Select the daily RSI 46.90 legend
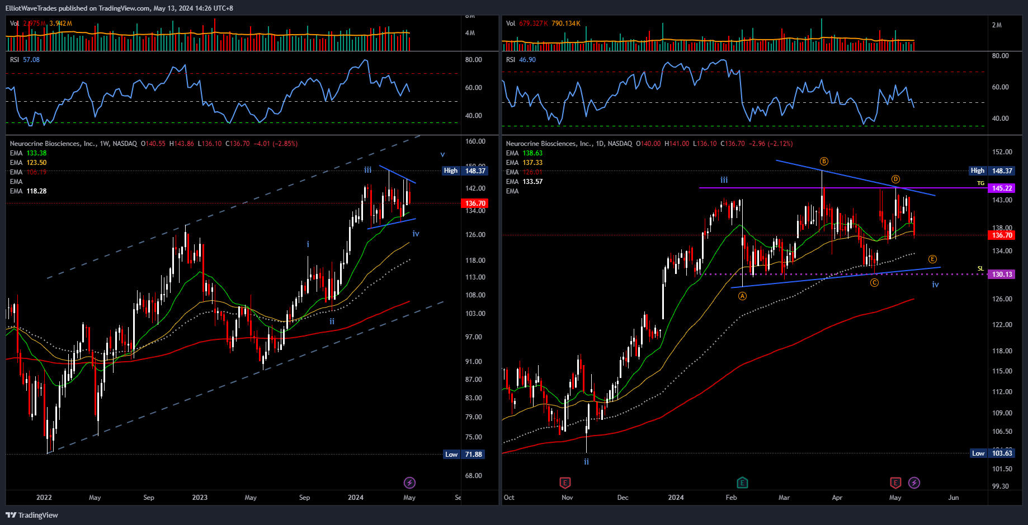 click(521, 60)
